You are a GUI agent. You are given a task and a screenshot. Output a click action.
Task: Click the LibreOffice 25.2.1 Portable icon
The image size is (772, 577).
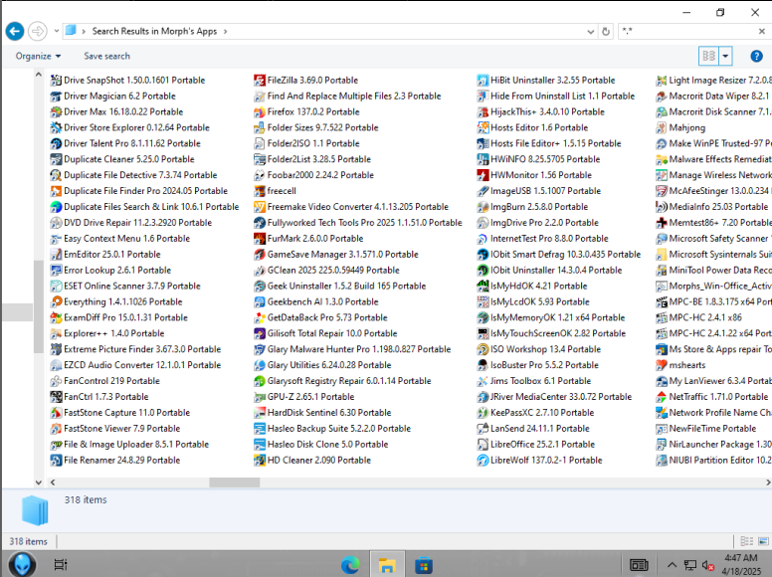tap(482, 445)
